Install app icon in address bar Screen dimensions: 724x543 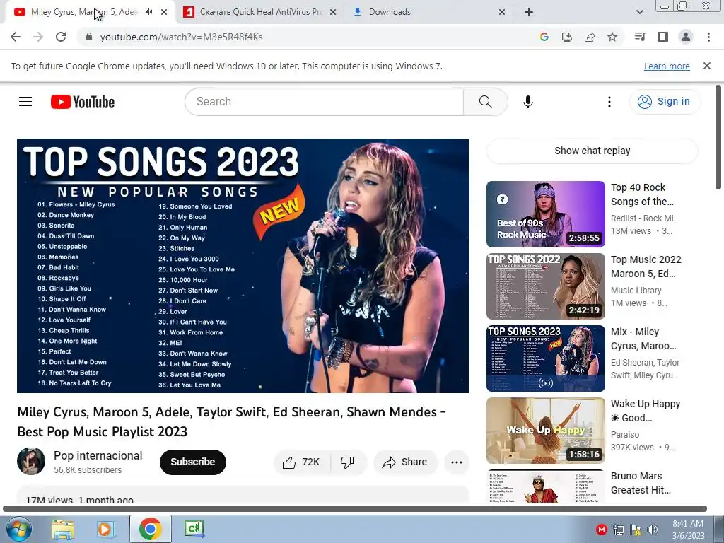point(567,37)
